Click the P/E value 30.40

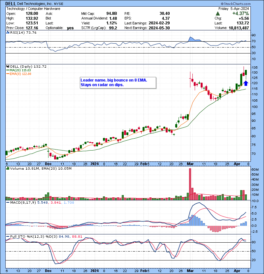tap(165, 14)
